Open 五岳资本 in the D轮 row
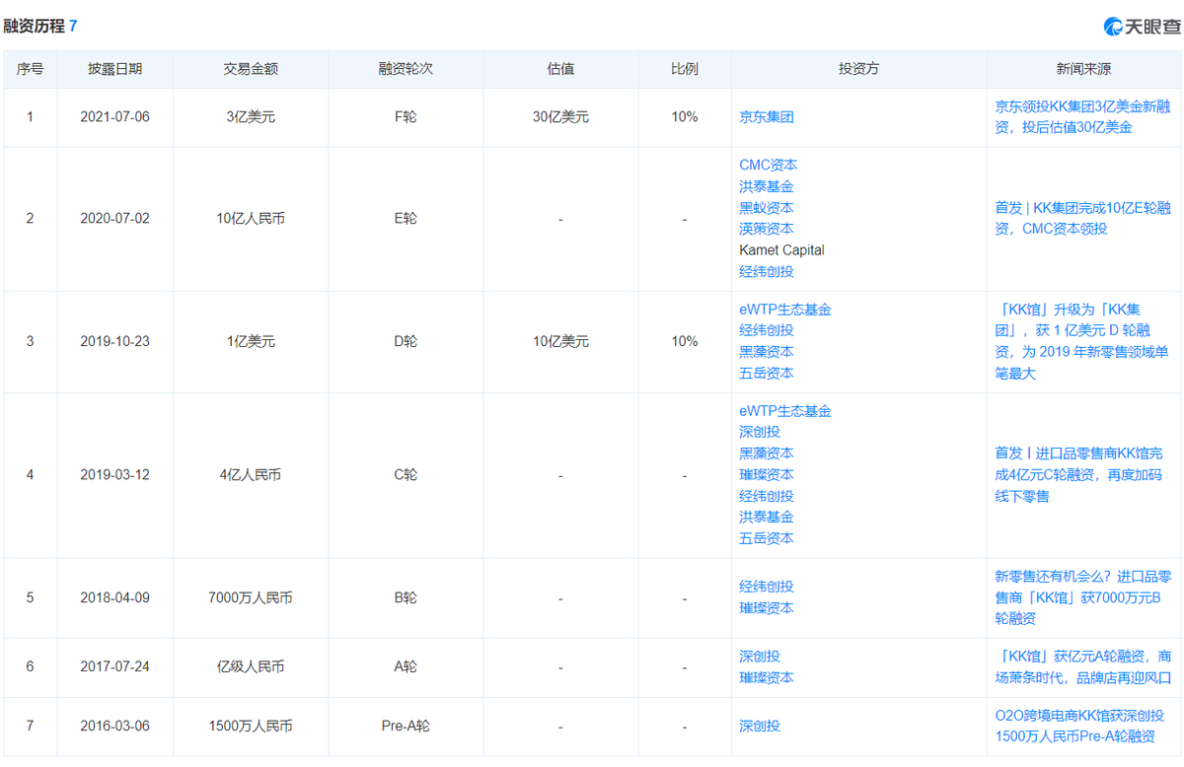 click(x=766, y=373)
